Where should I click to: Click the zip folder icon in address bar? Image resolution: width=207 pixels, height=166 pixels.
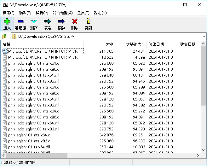click(x=14, y=36)
